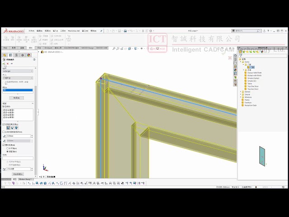Image resolution: width=289 pixels, height=217 pixels.
Task: Select vertical axis radio button
Action: pyautogui.click(x=8, y=151)
